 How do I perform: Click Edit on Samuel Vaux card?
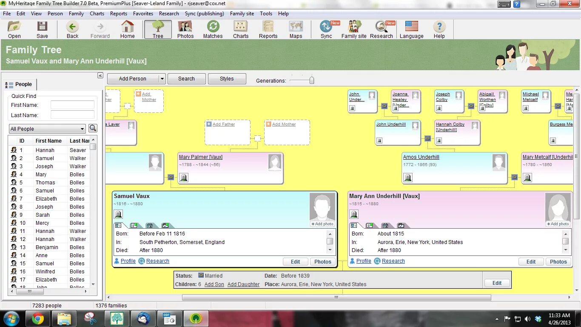tap(295, 262)
